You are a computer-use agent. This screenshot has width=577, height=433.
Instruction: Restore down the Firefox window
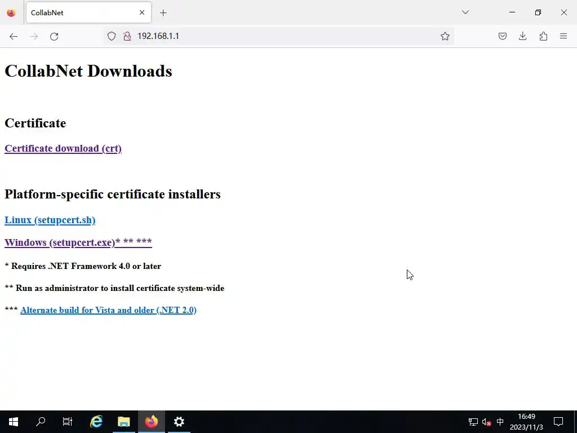tap(538, 12)
